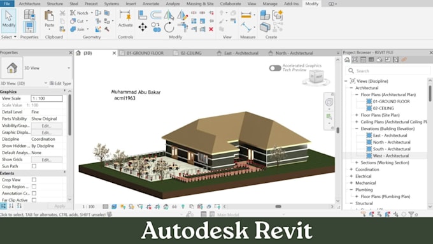Screen dimensions: 433x244
Task: Check the Crop Region visible checkbox
Action: click(x=34, y=187)
